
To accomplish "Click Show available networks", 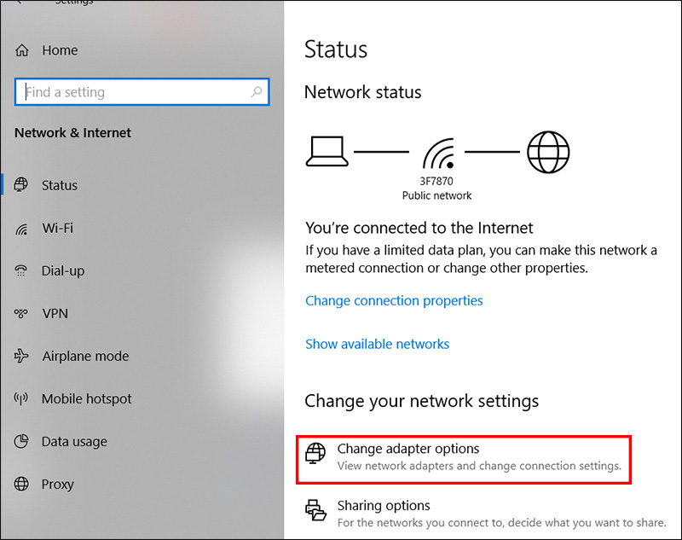I will [377, 344].
